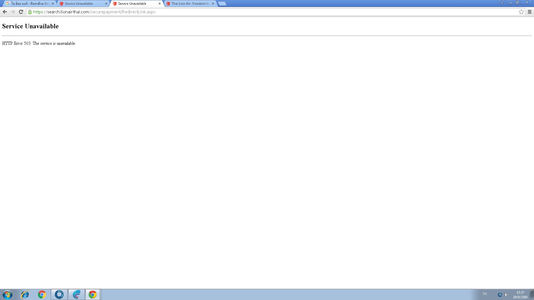534x300 pixels.
Task: Open the taskbar clock and date
Action: click(x=520, y=295)
